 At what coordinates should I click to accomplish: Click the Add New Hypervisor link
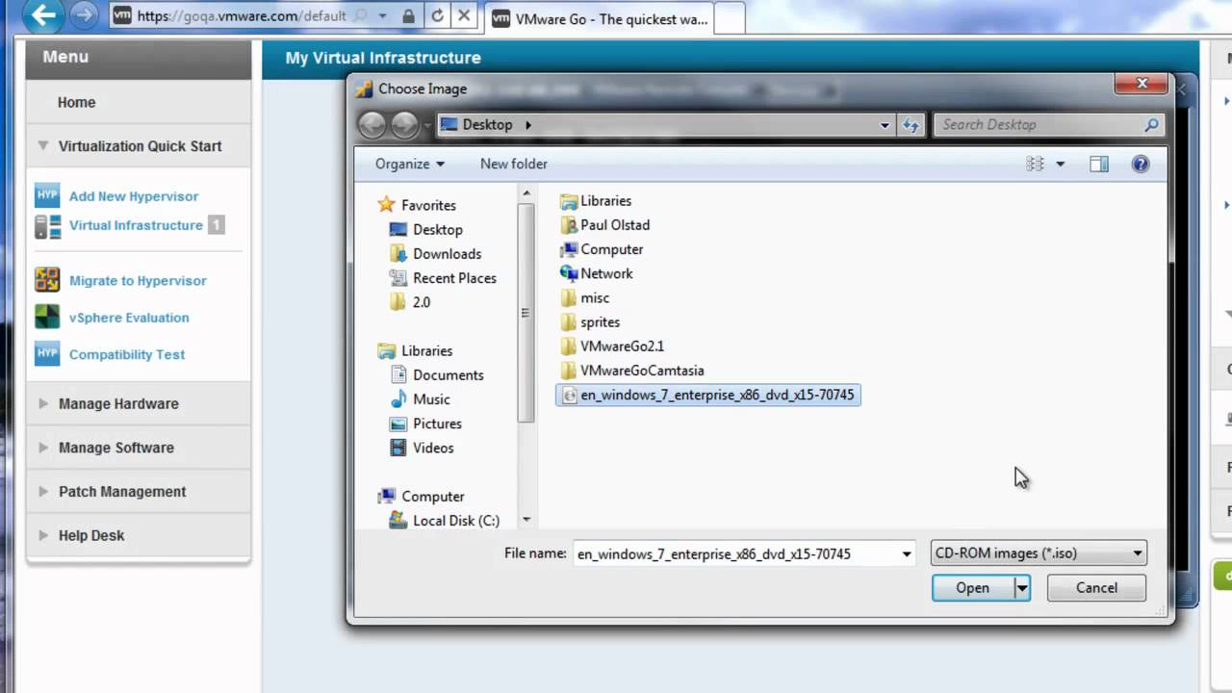(x=134, y=195)
